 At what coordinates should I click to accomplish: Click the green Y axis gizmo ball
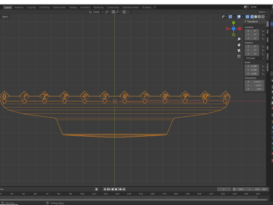pos(234,23)
